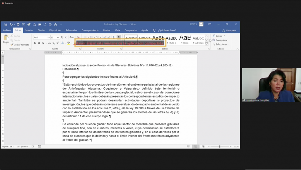Open the print preview magnifier icon
The image size is (301, 170).
34,24
